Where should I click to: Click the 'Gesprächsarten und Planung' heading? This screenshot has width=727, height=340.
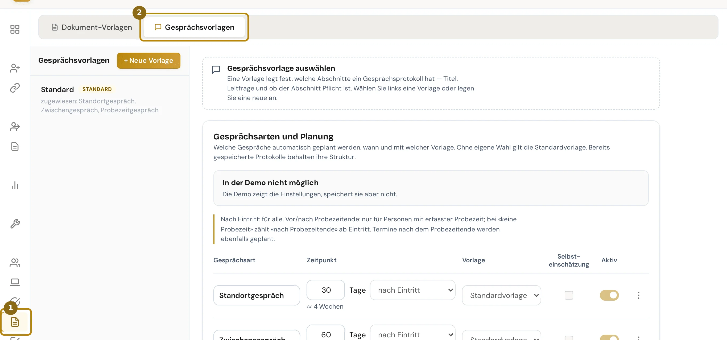point(273,136)
